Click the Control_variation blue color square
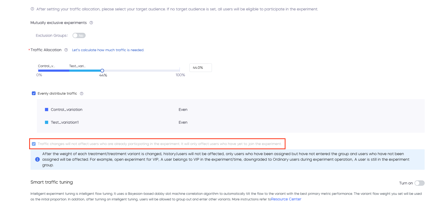Viewport: 430px width, 210px height. 47,110
